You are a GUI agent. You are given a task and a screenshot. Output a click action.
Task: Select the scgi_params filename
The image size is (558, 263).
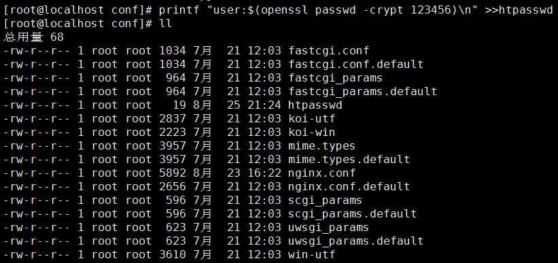326,200
